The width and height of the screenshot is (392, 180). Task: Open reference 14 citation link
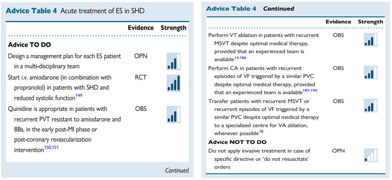tap(237, 58)
